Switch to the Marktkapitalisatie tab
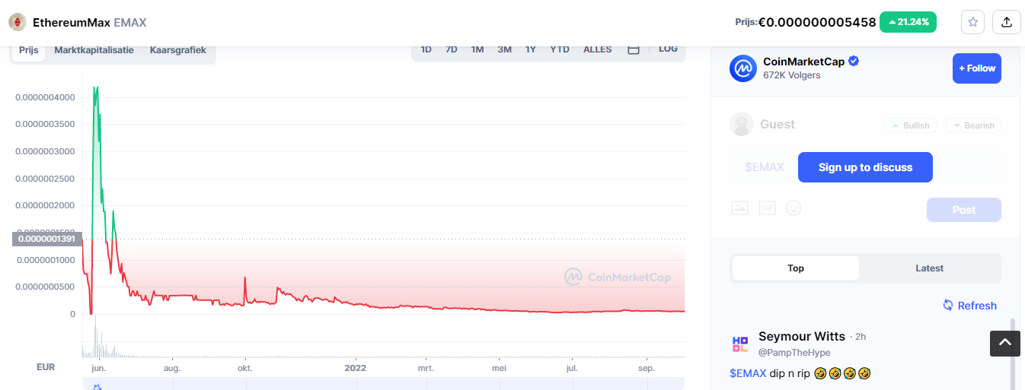 click(94, 50)
